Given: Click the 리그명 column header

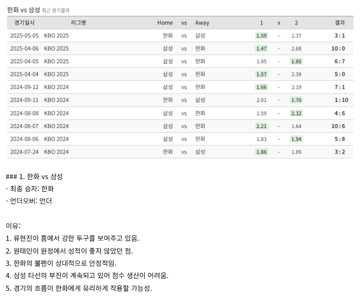Looking at the screenshot, I should (x=79, y=23).
